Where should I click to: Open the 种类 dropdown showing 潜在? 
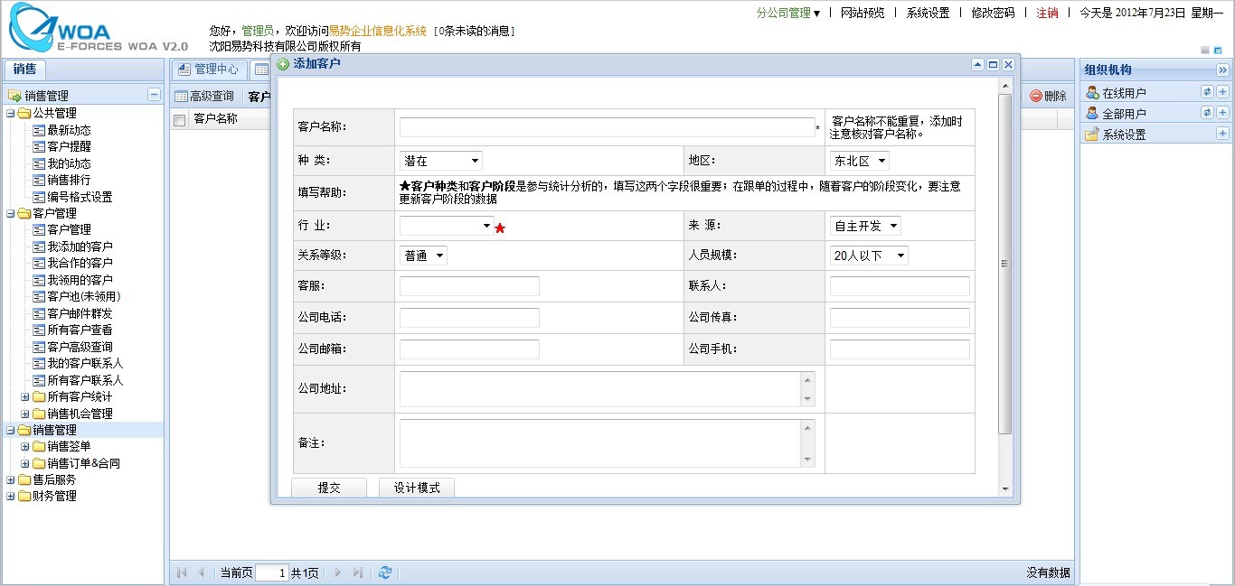(440, 161)
